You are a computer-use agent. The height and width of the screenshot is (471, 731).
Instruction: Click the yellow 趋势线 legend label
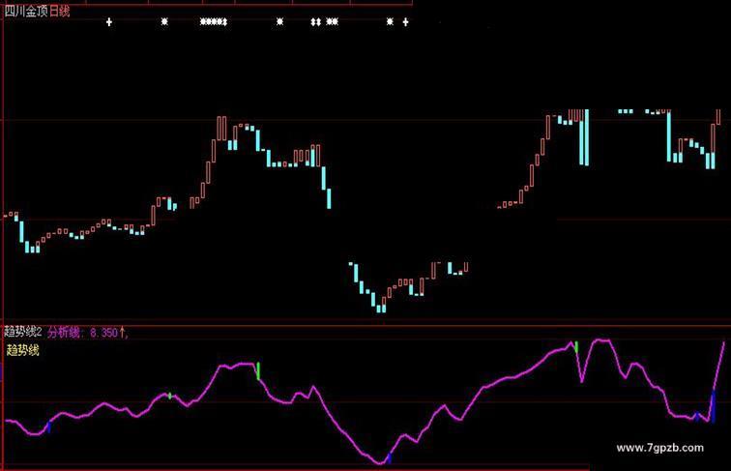click(x=23, y=350)
